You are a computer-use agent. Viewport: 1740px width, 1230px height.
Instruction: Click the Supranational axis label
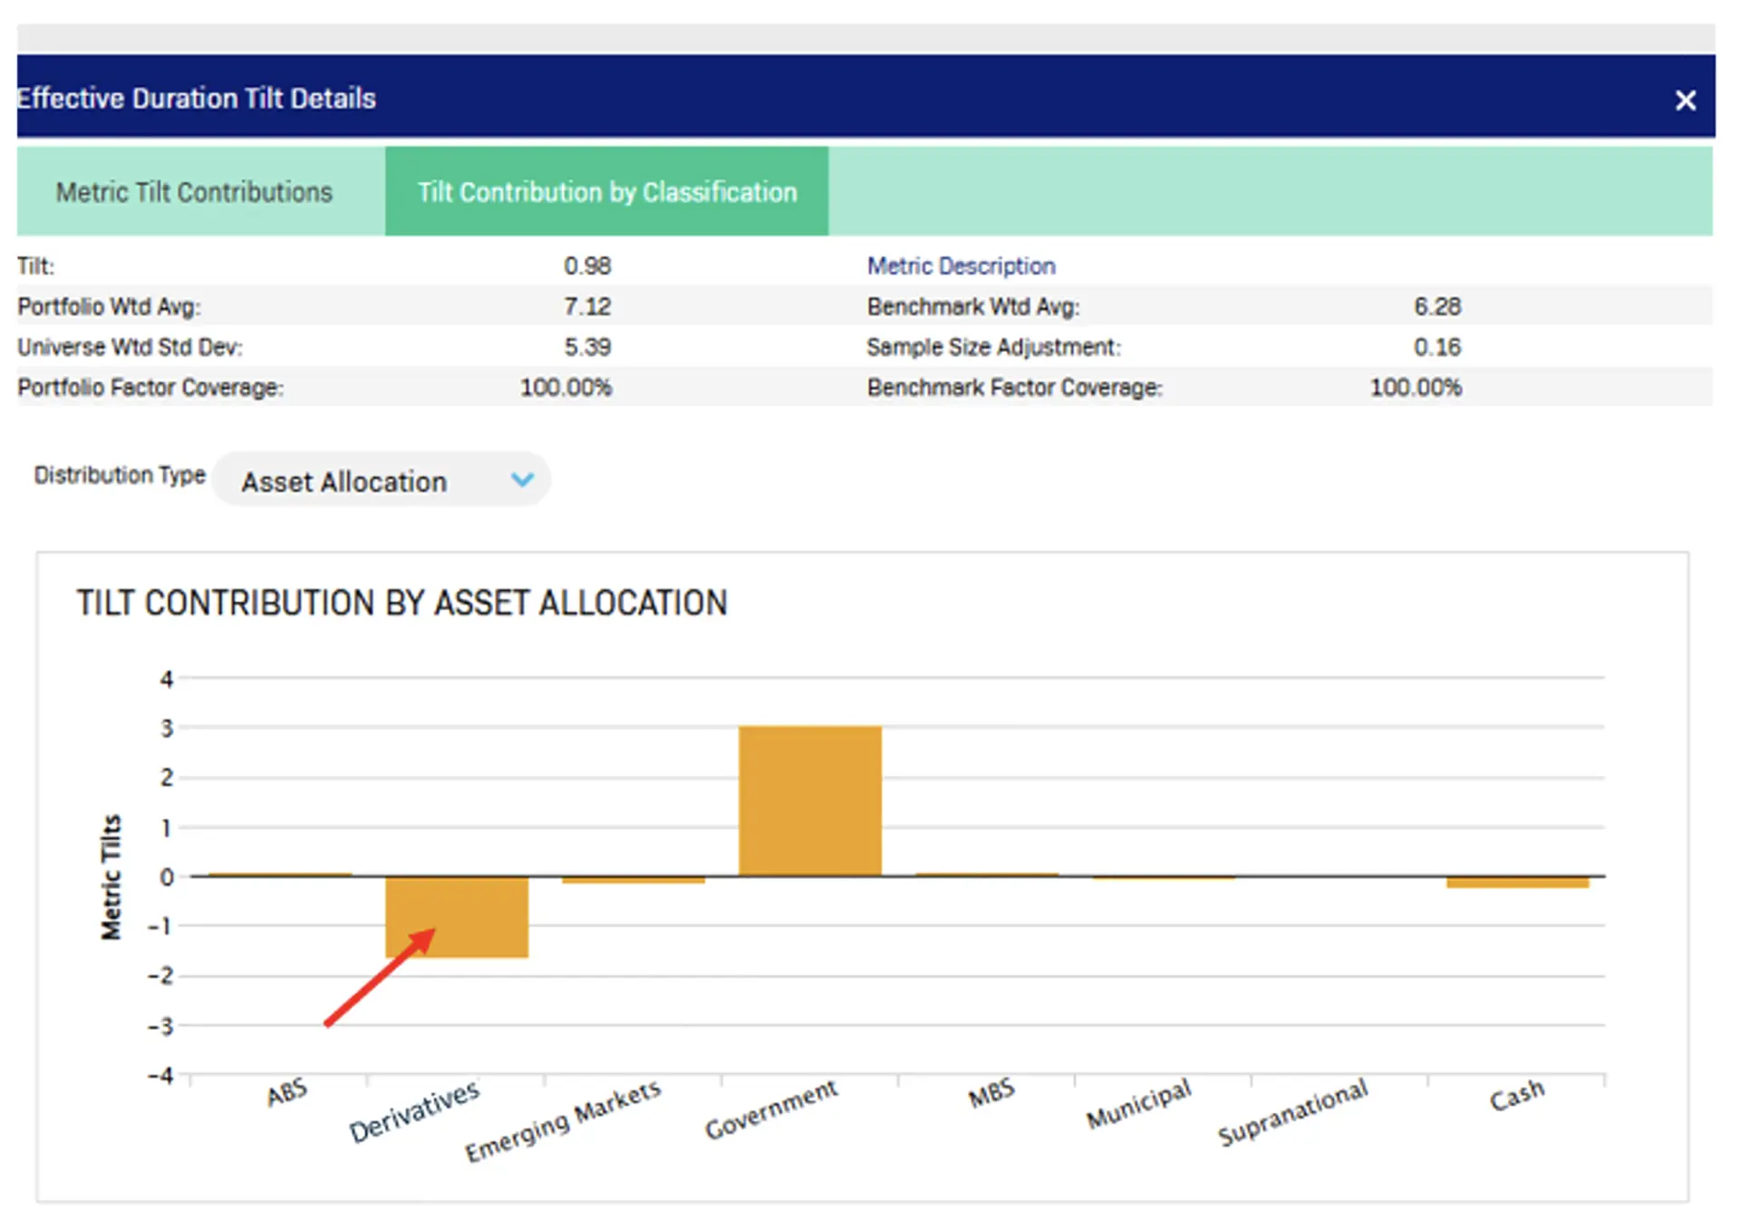(1292, 1112)
